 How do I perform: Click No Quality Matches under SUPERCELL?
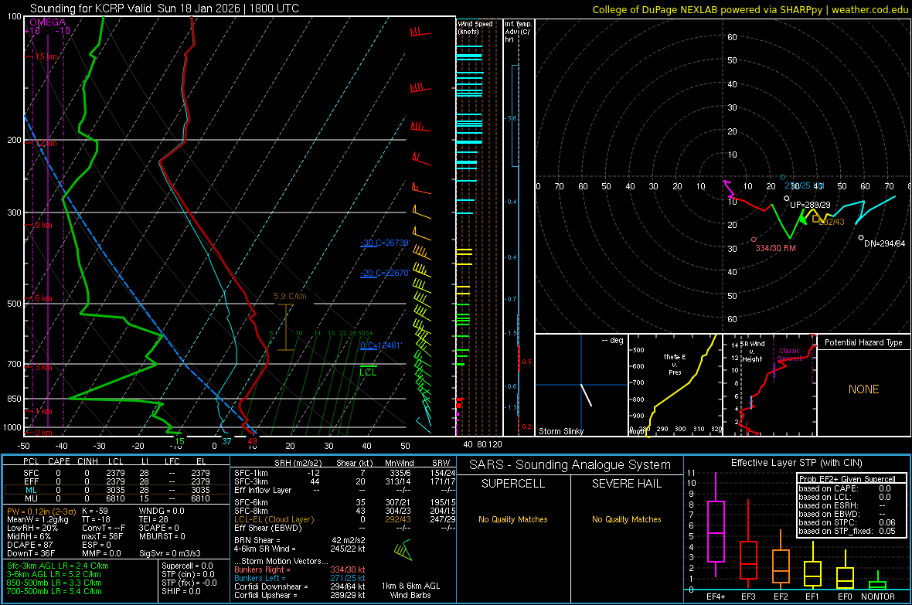click(x=513, y=519)
